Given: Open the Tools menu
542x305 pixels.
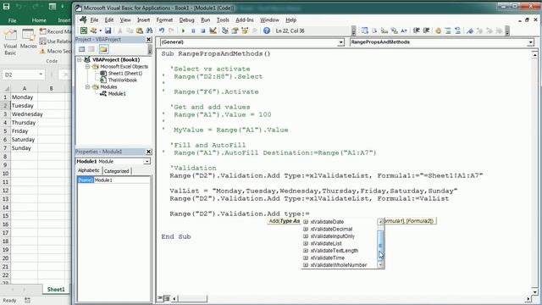Looking at the screenshot, I should tap(223, 20).
